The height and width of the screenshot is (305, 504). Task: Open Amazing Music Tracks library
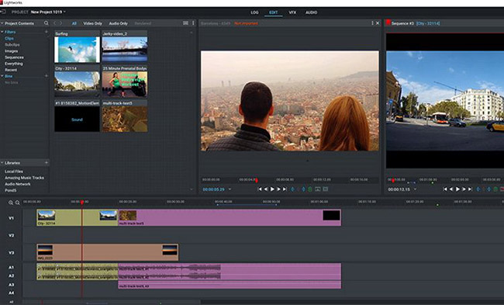pyautogui.click(x=24, y=178)
